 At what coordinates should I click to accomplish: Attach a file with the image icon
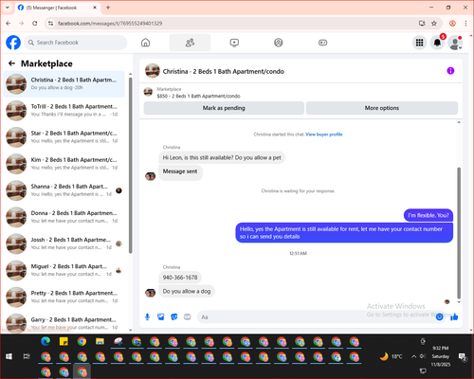[161, 316]
